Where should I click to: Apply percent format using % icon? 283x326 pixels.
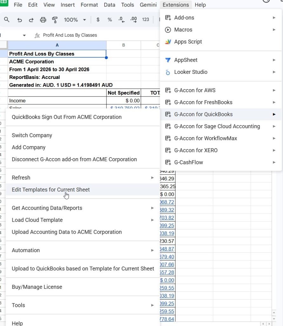point(110,20)
